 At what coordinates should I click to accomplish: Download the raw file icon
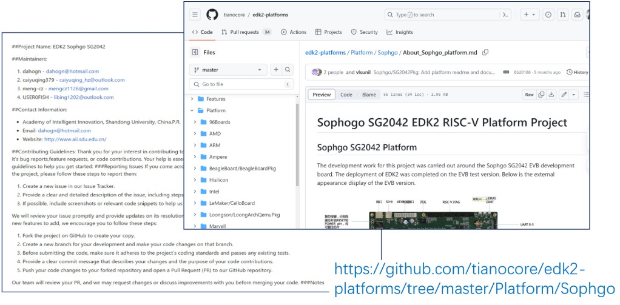551,95
